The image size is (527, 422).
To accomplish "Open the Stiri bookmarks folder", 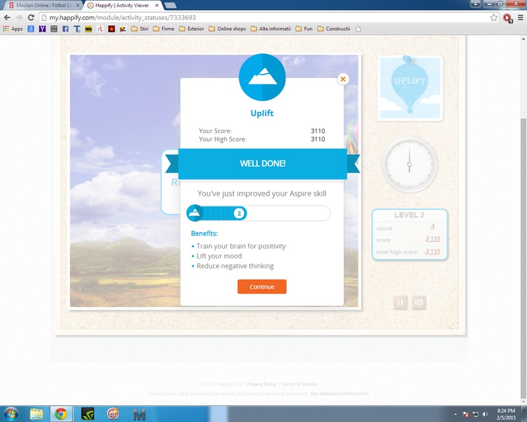I will [140, 29].
